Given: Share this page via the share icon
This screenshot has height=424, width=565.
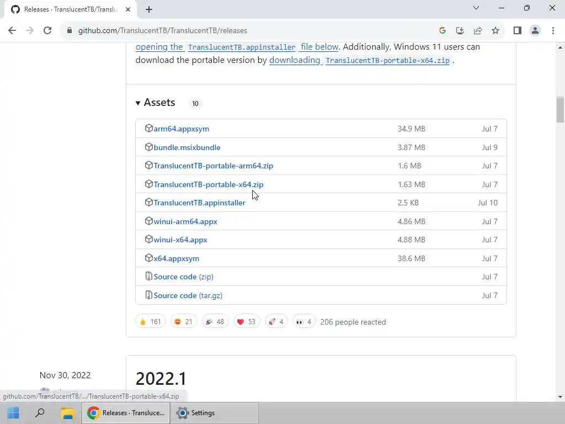Looking at the screenshot, I should click(478, 31).
